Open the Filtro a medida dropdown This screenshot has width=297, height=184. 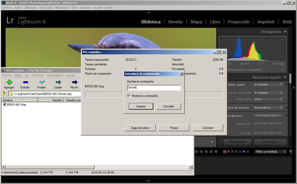[270, 151]
